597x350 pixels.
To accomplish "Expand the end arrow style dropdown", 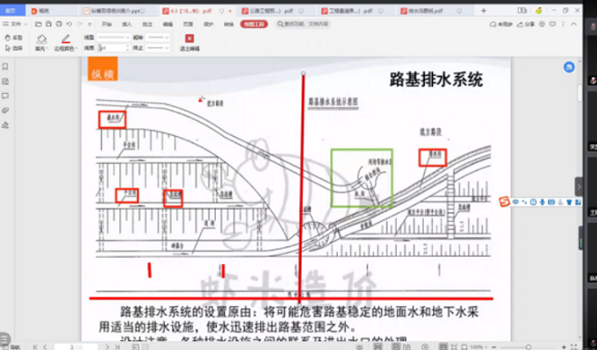I will pos(158,48).
